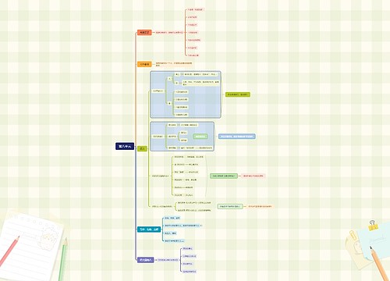The image size is (390, 281).
Task: Select the green label inside lower blue box
Action: (x=200, y=137)
